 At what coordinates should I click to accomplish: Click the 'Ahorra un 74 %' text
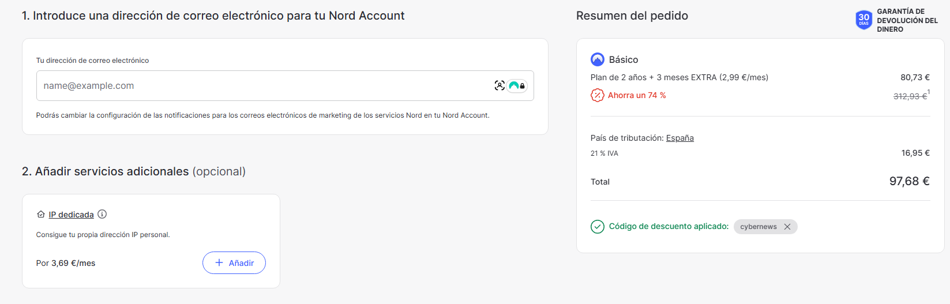pos(637,95)
